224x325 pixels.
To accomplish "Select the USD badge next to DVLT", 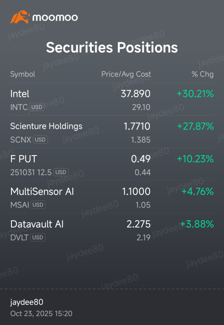I will [x=38, y=237].
